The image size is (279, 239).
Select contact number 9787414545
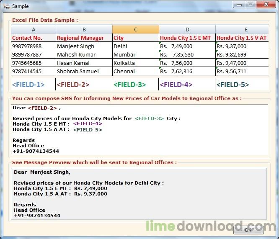(34, 71)
